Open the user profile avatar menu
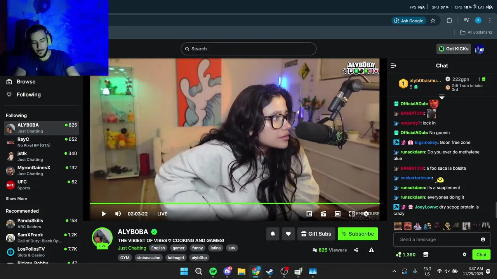The image size is (497, 279). click(479, 49)
